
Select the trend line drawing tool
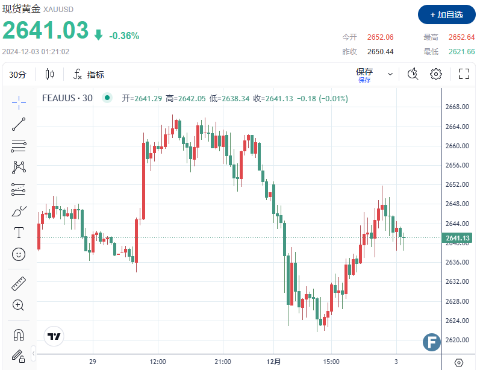click(x=19, y=124)
